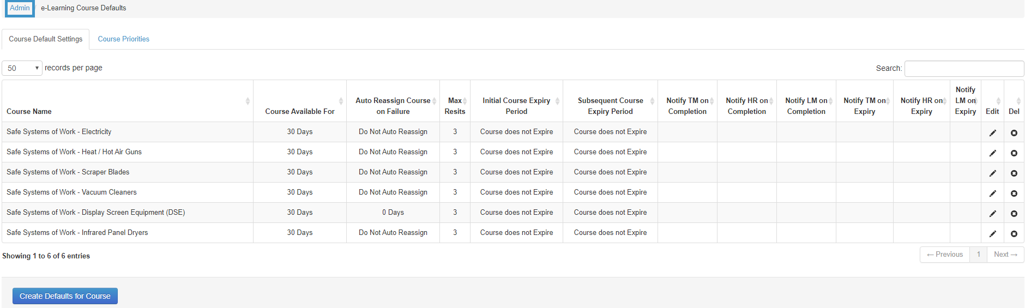Focus the Search input field

[x=964, y=69]
